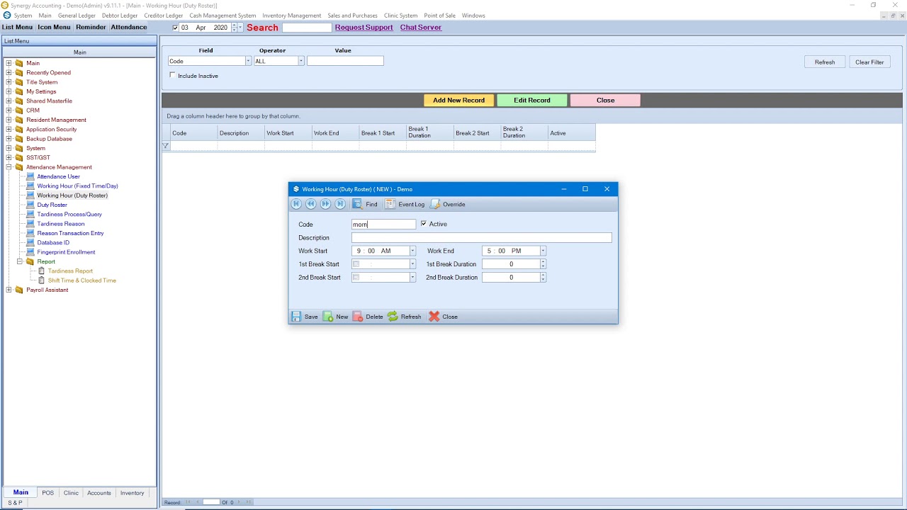Open the Clinic System menu
The width and height of the screenshot is (907, 510).
[x=400, y=16]
